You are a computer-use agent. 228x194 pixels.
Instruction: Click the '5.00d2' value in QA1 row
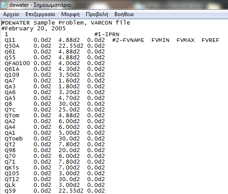(x=69, y=133)
